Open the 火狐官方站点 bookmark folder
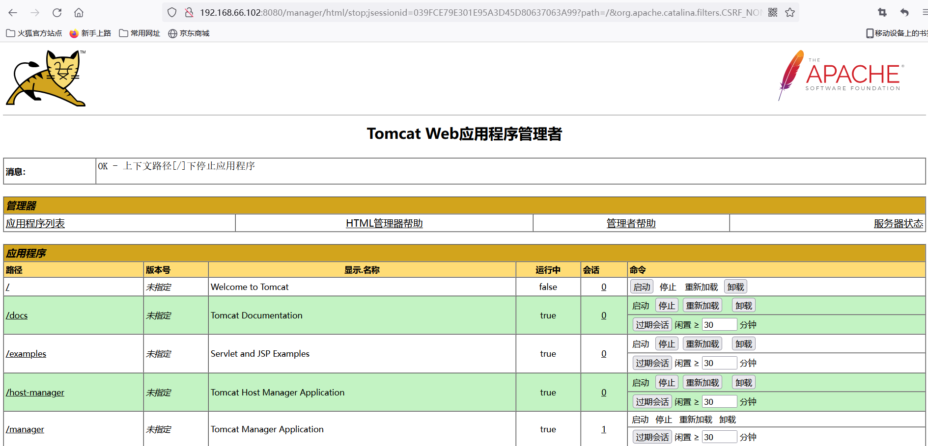Image resolution: width=928 pixels, height=446 pixels. (x=34, y=33)
